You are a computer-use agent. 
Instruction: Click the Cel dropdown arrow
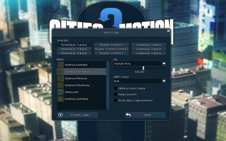click(x=164, y=63)
